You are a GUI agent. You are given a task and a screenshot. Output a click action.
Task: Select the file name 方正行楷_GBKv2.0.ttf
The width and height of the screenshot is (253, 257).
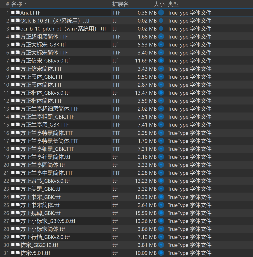click(x=45, y=237)
